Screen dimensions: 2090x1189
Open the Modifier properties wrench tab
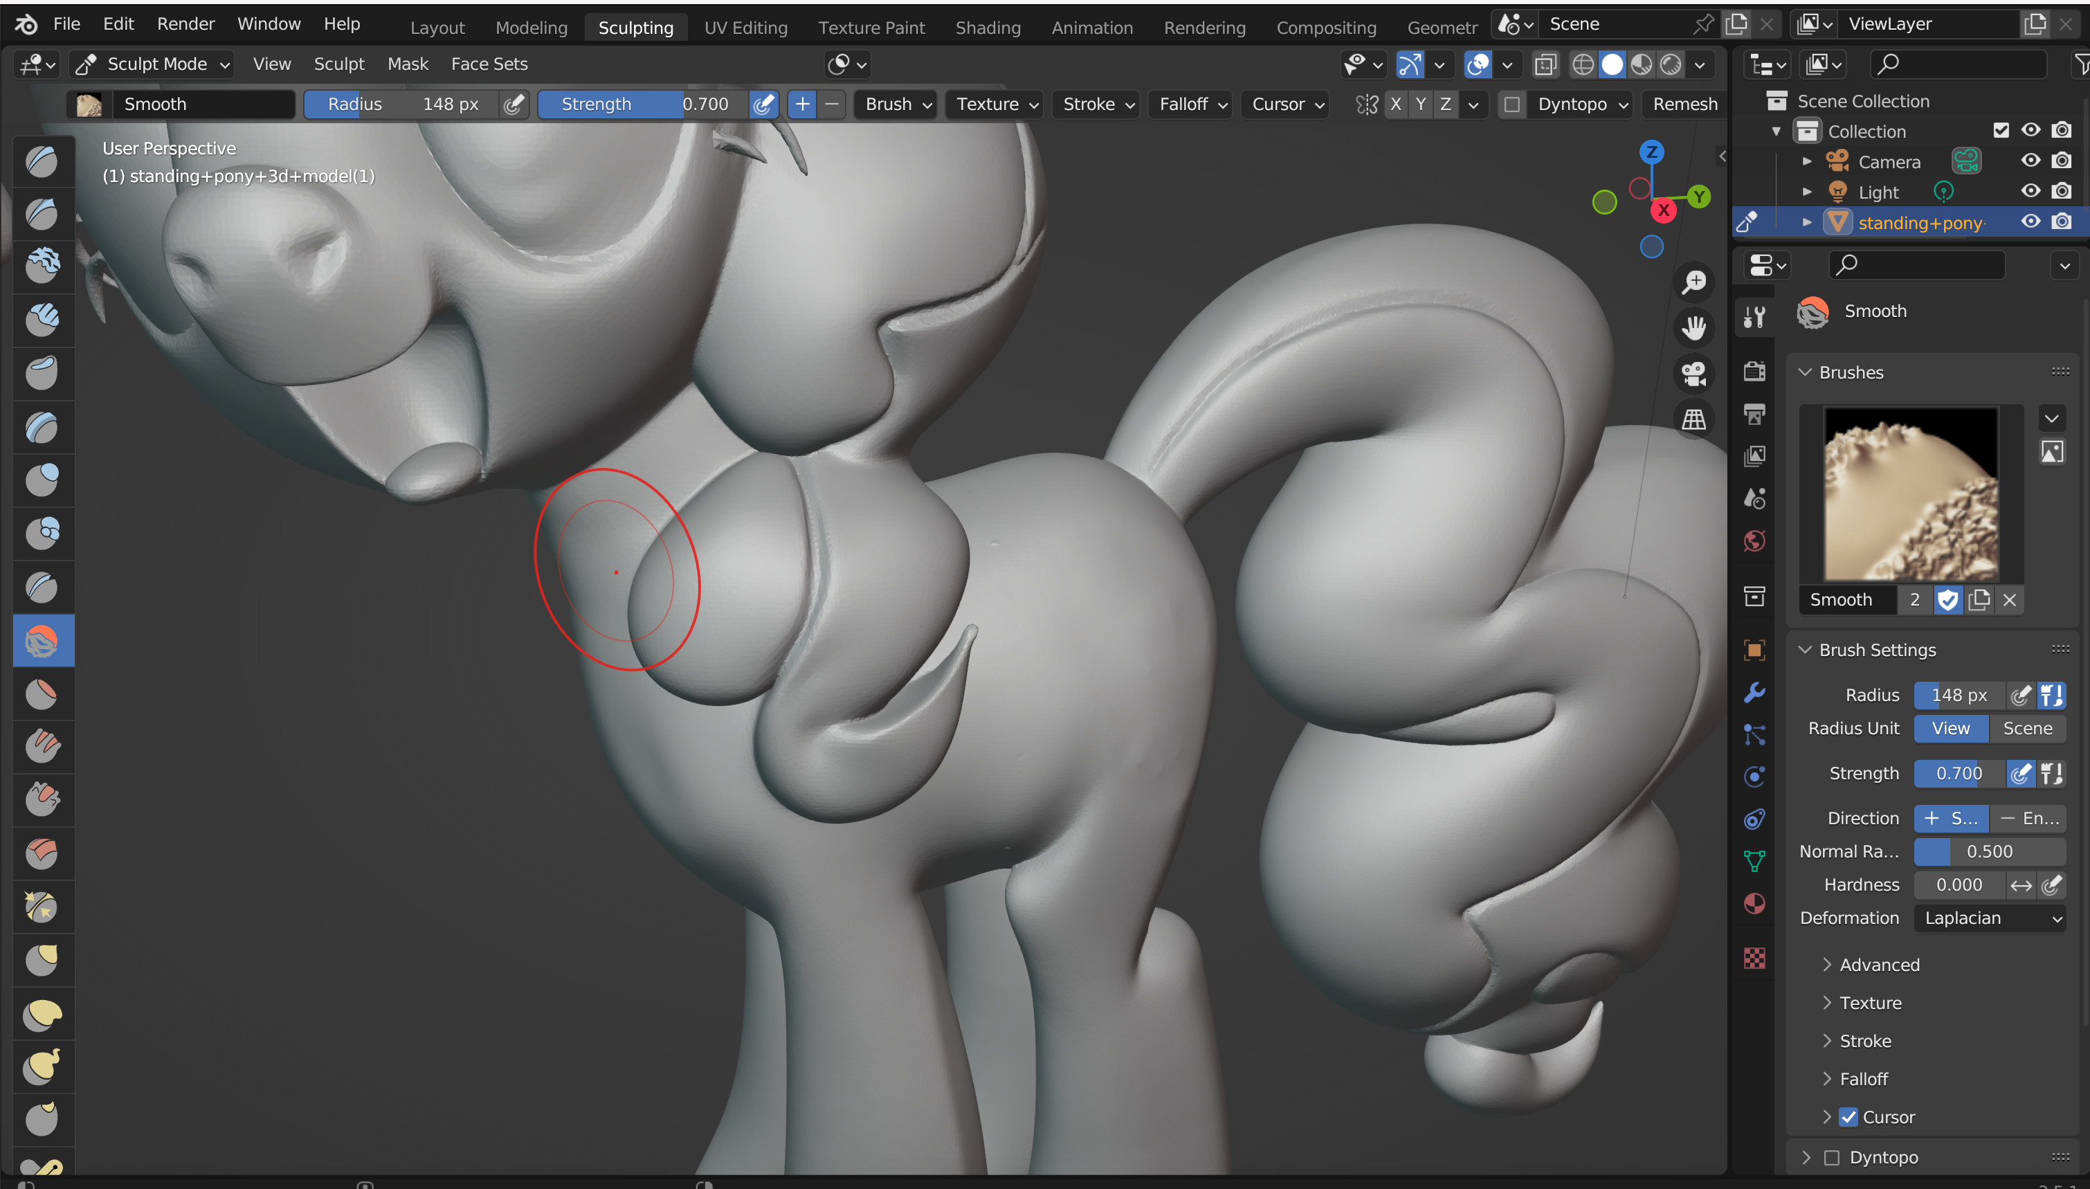point(1754,693)
